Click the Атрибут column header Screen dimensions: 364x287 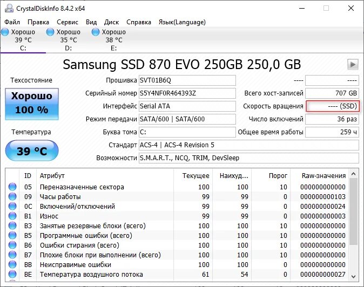pos(105,176)
